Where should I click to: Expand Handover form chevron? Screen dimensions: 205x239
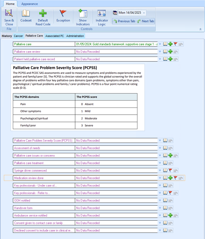click(160, 208)
